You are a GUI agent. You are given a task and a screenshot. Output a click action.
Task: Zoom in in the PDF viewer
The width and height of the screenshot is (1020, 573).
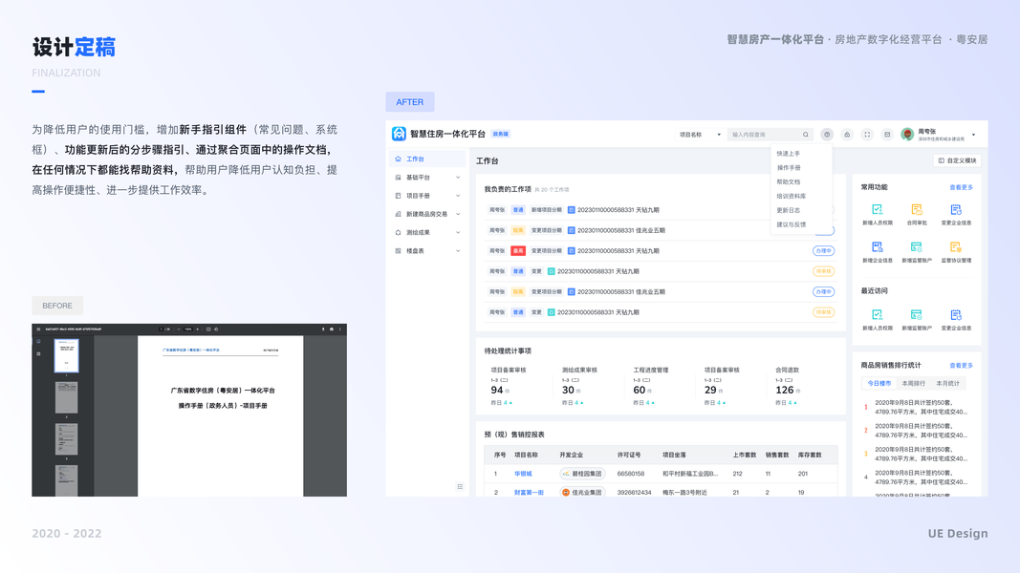click(198, 329)
